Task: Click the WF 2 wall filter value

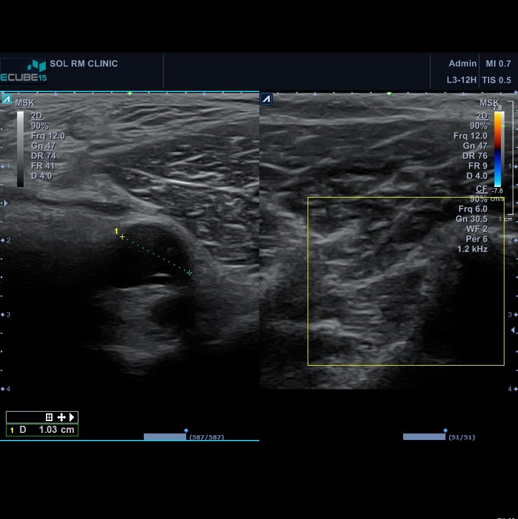Action: coord(477,229)
